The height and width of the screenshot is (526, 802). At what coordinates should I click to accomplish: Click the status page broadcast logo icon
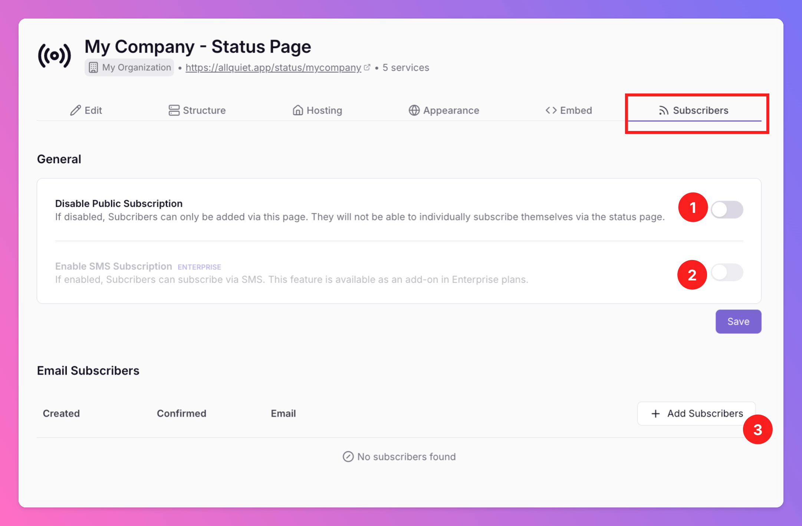[x=55, y=56]
